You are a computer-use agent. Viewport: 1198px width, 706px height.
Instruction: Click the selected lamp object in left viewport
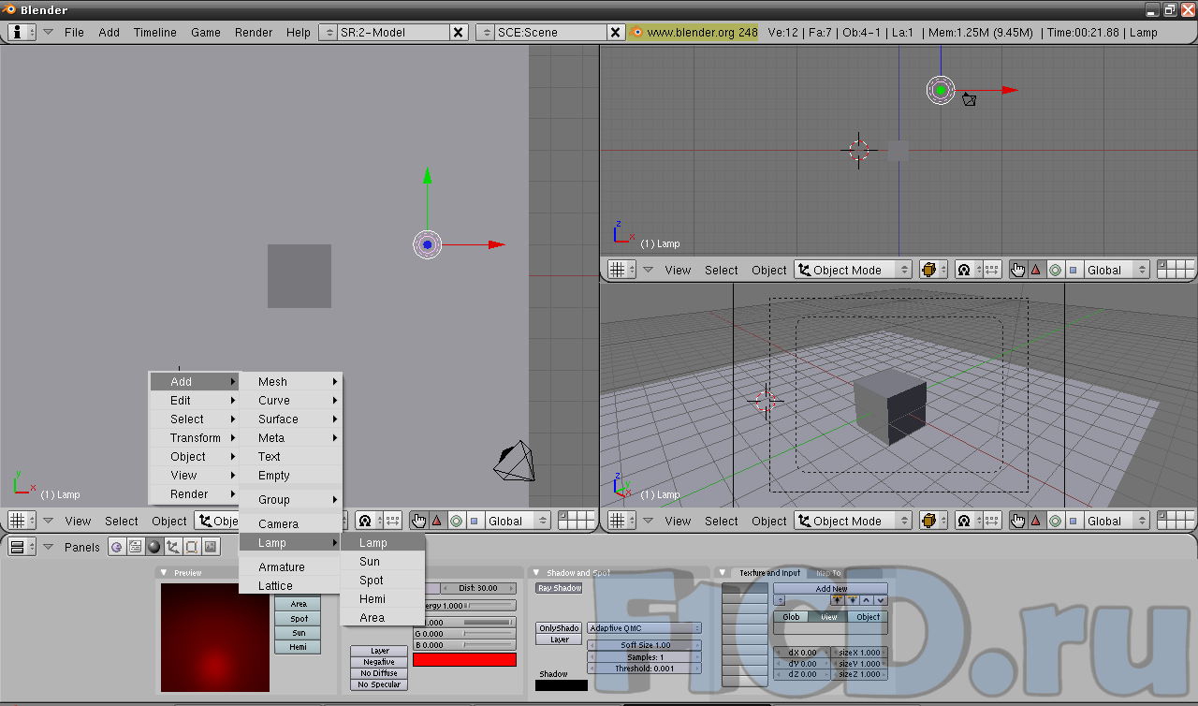point(427,244)
